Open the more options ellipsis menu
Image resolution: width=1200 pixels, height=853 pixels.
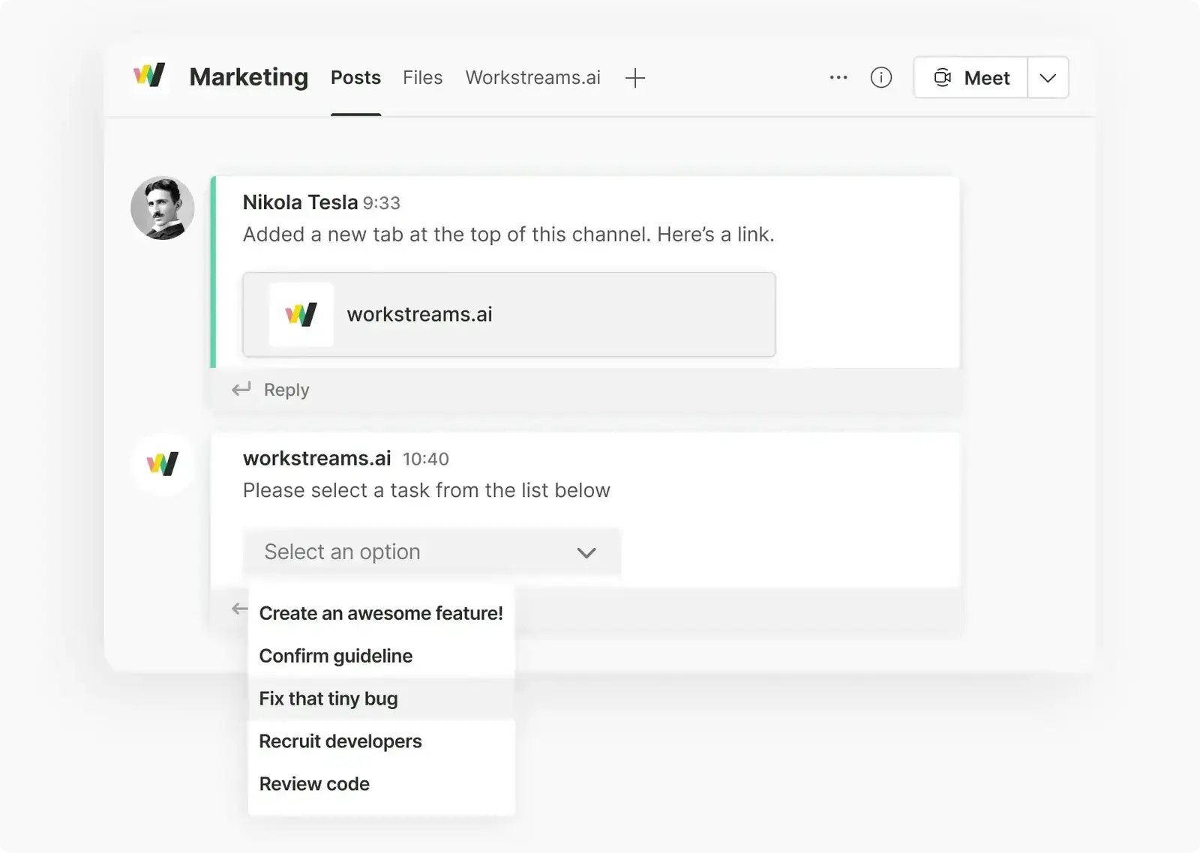tap(838, 77)
